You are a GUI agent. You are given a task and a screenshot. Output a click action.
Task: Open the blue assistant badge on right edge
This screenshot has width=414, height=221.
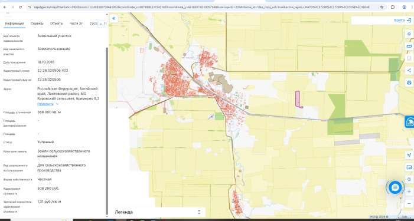(x=409, y=122)
